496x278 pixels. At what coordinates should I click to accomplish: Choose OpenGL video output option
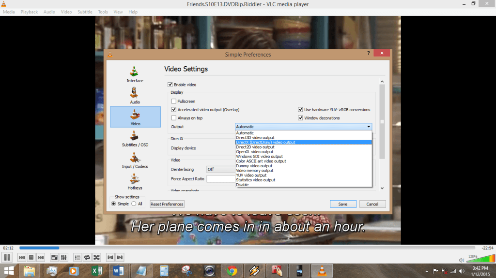(x=303, y=152)
